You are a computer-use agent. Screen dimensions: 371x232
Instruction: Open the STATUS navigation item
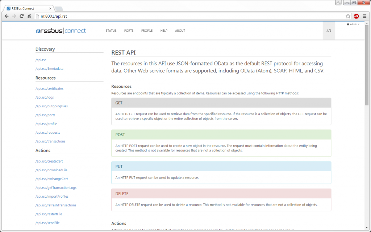[111, 31]
